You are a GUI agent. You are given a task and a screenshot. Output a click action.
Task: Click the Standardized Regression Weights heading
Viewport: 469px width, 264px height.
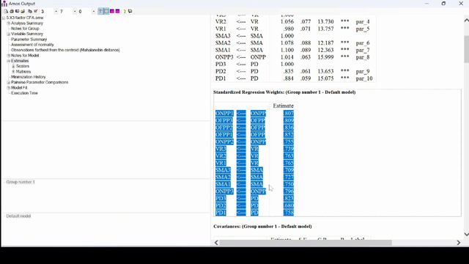tap(284, 92)
